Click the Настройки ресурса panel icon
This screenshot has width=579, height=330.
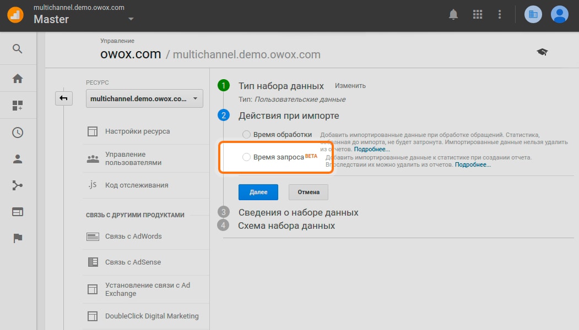pos(93,131)
